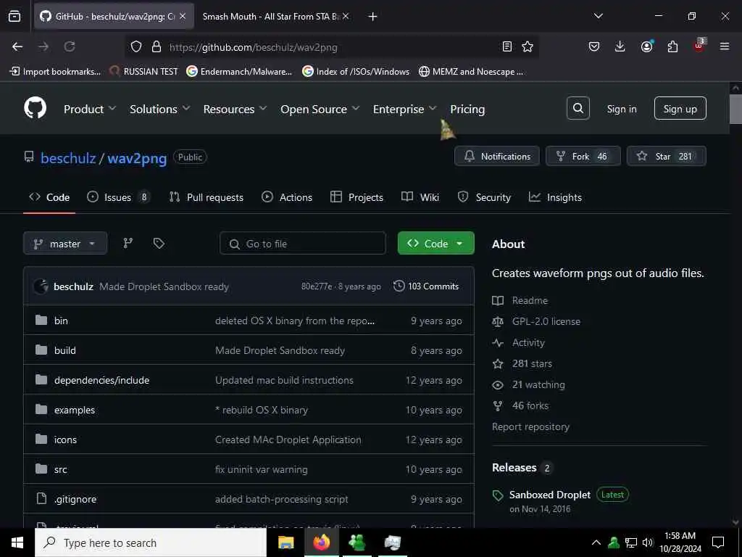Open the GPL-2.0 license link

tap(546, 321)
